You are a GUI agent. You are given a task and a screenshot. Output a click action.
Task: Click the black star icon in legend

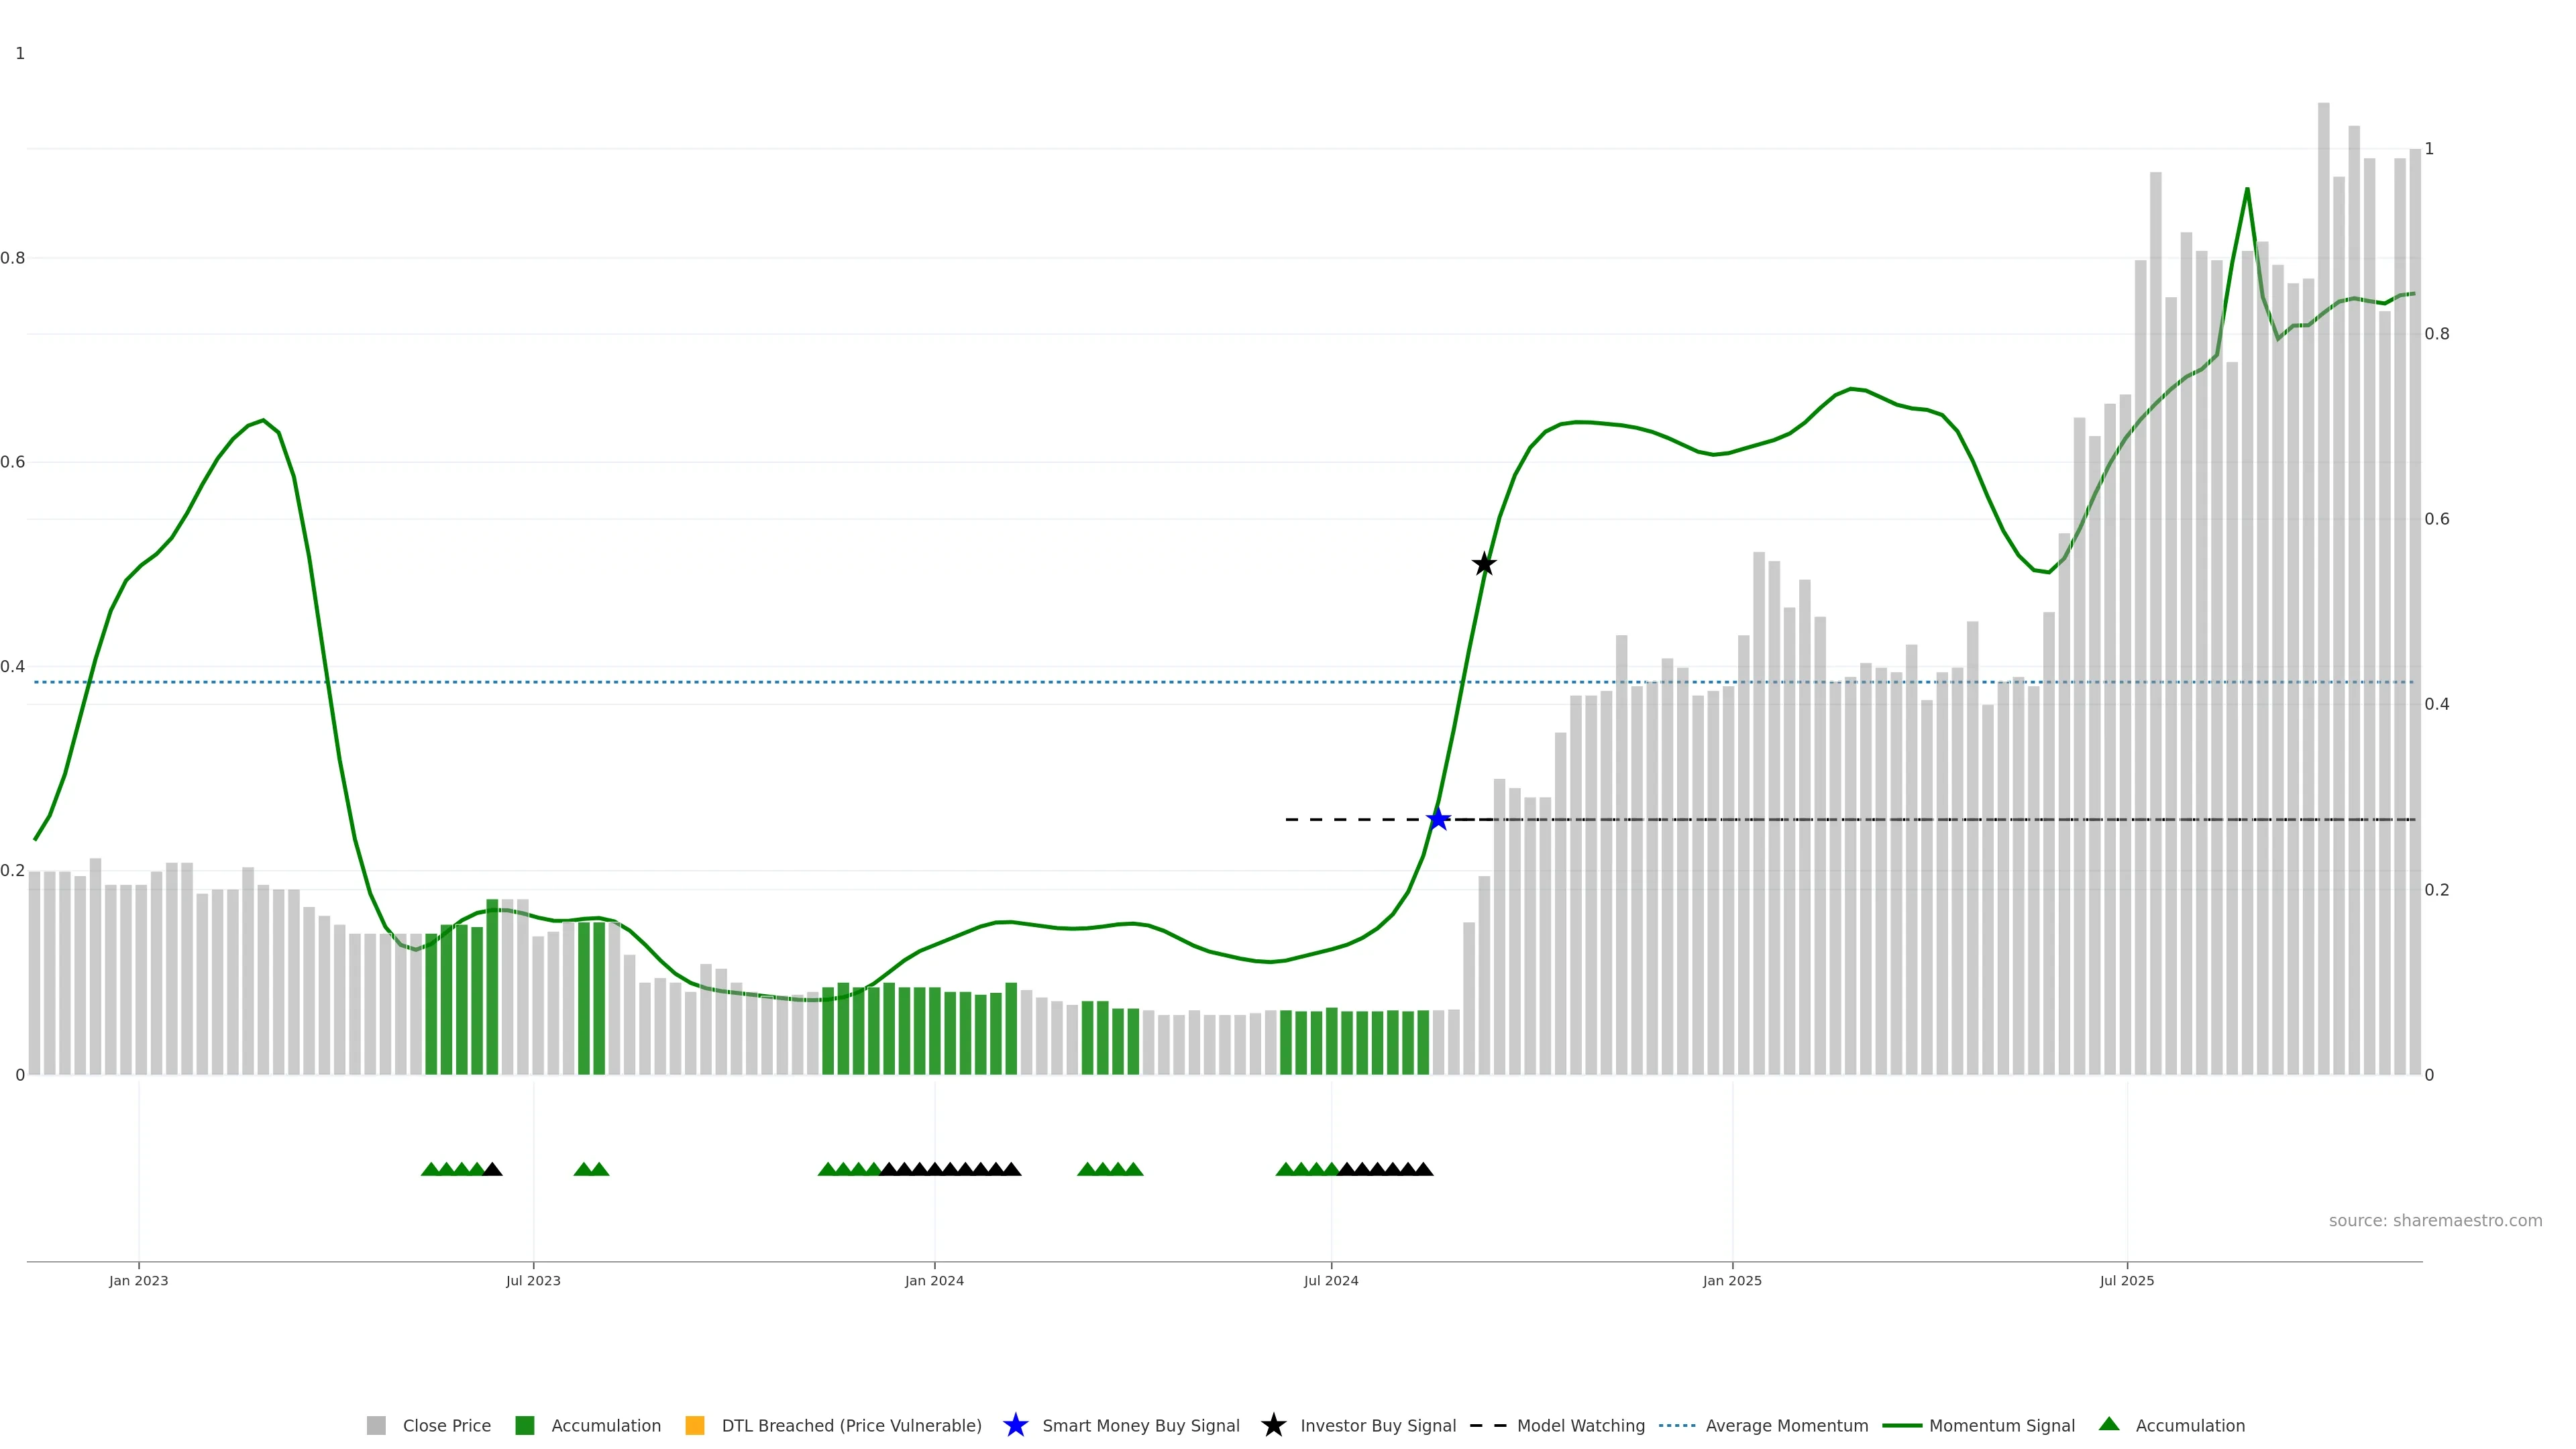[1273, 1425]
